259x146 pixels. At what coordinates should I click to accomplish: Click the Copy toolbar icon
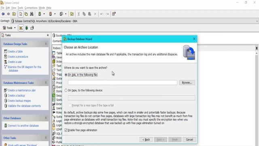click(84, 14)
